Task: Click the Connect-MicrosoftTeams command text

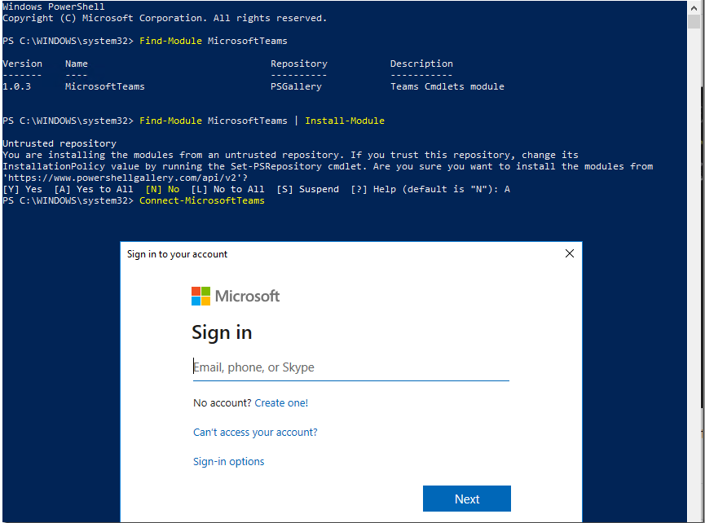Action: click(x=202, y=201)
